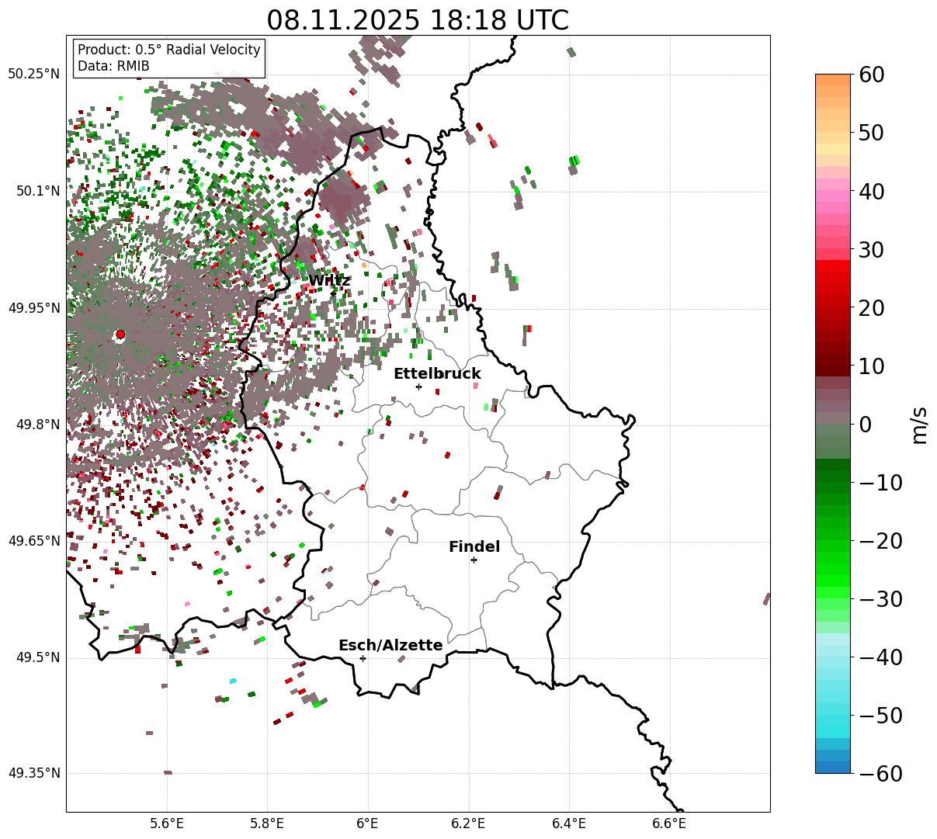Click the 49.8°N latitude label
The width and height of the screenshot is (937, 839).
coord(37,425)
